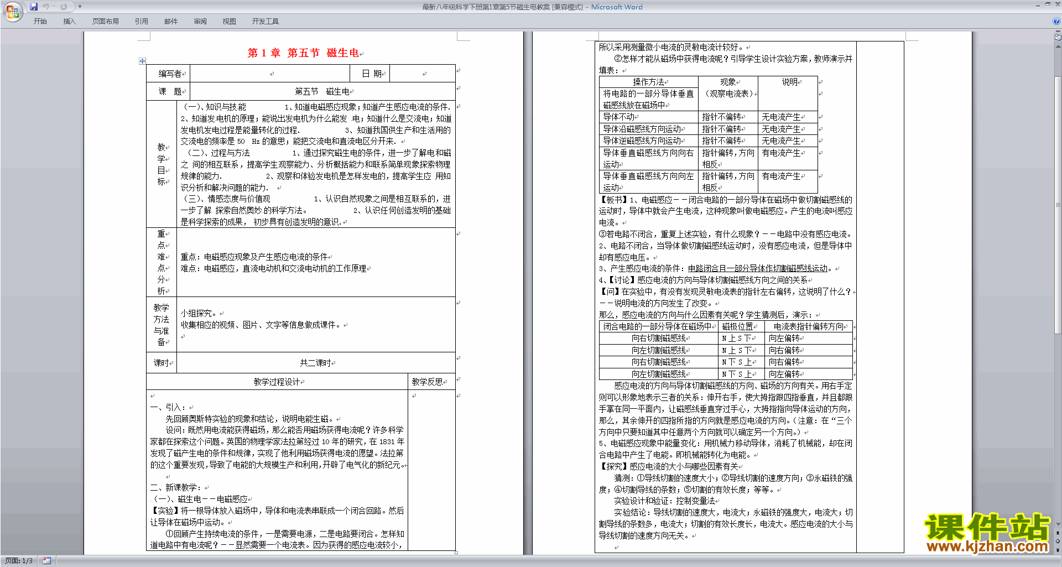1062x567 pixels.
Task: Click the 电流表指针偏转方向 header cell
Action: pyautogui.click(x=809, y=326)
